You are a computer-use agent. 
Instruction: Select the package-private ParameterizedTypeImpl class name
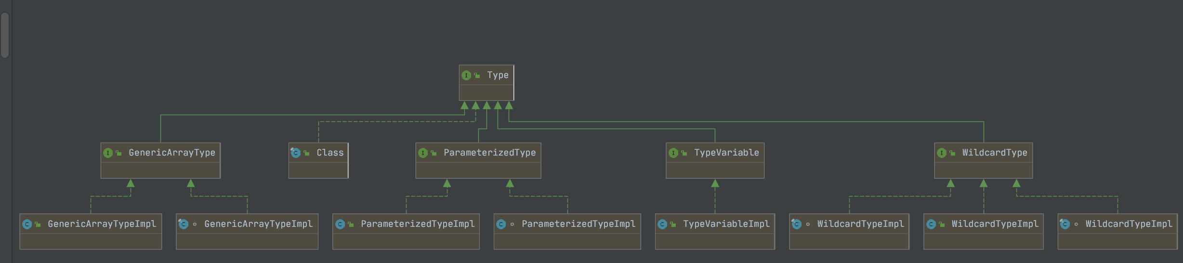578,224
